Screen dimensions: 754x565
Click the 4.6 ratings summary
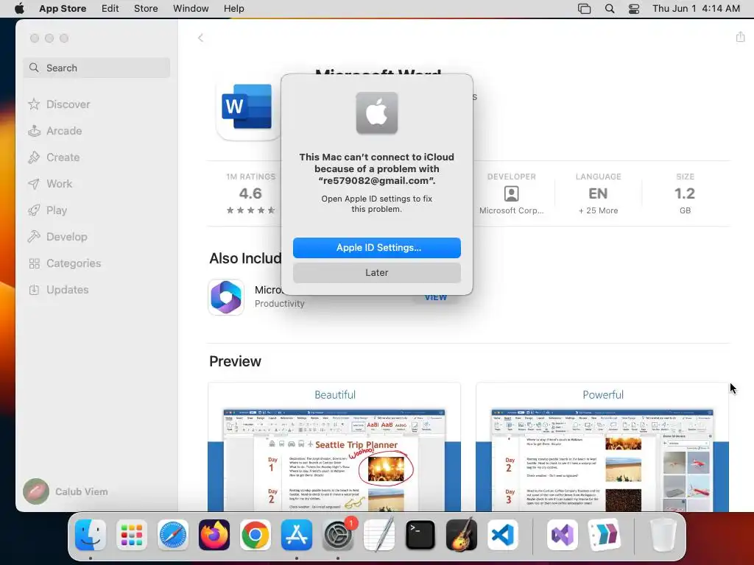[x=250, y=193]
